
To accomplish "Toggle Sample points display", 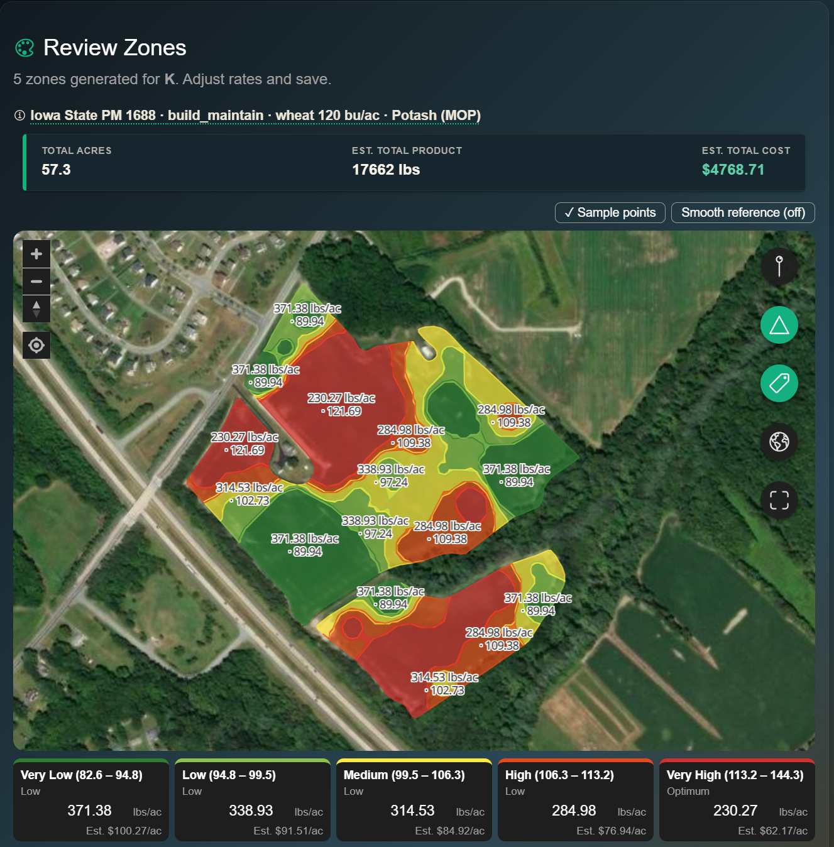I will pos(610,212).
